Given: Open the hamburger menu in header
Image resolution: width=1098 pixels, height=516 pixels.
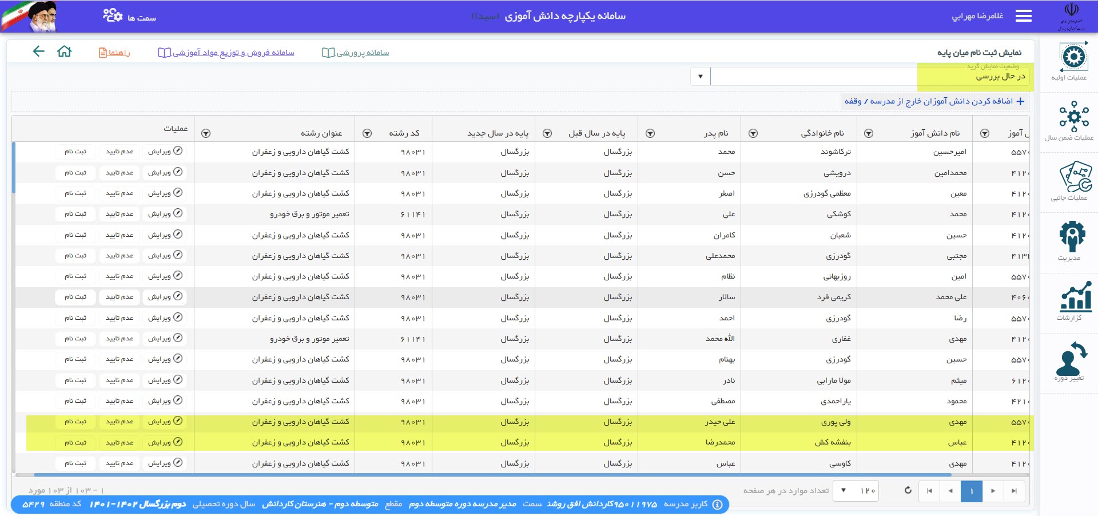Looking at the screenshot, I should (1023, 16).
